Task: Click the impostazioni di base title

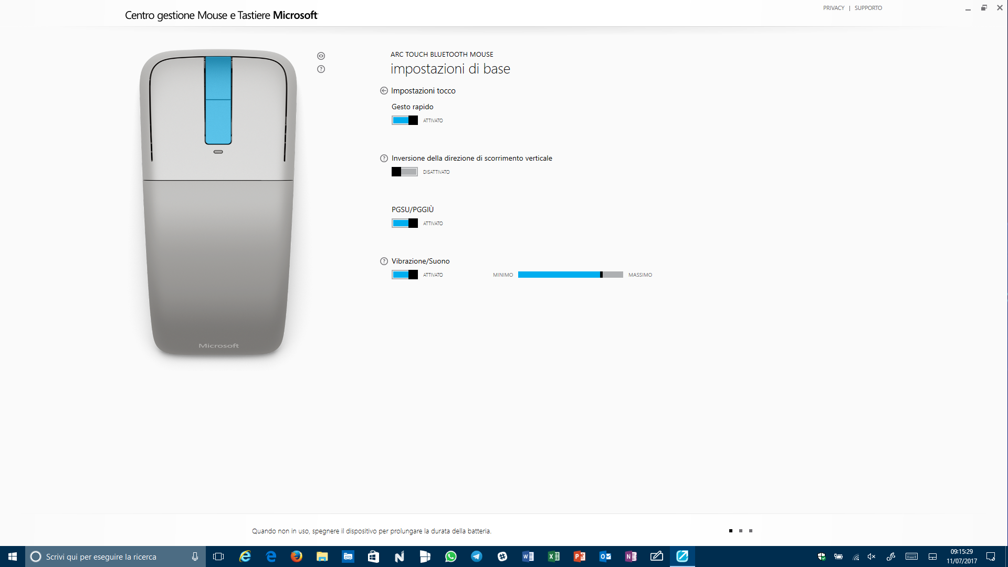Action: tap(450, 69)
